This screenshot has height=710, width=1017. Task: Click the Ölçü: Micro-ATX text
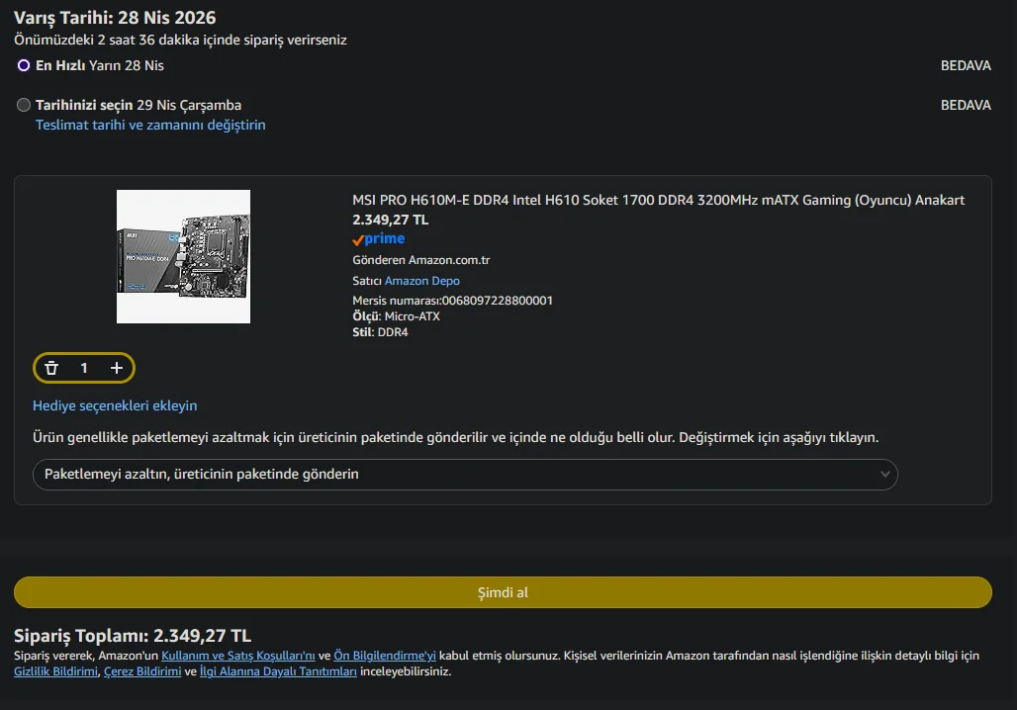[x=397, y=316]
